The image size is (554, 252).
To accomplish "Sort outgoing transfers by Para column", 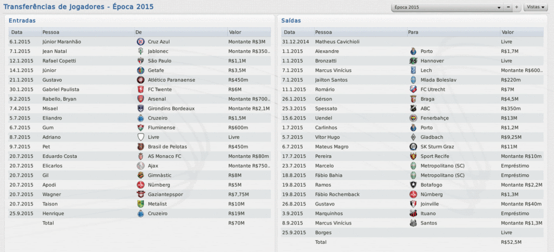I will pyautogui.click(x=413, y=32).
